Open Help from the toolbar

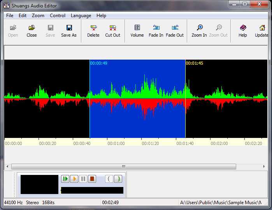click(x=243, y=31)
